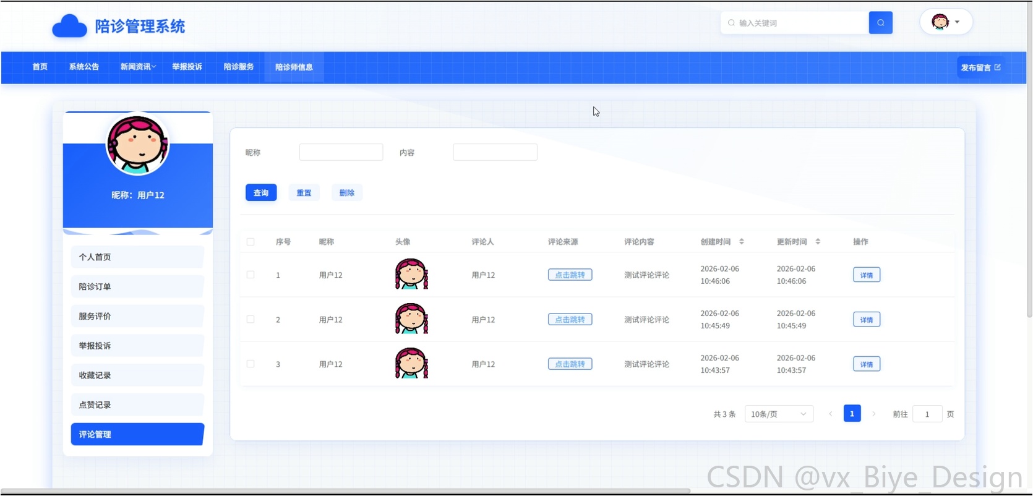Select 收藏记录 in the sidebar

137,375
